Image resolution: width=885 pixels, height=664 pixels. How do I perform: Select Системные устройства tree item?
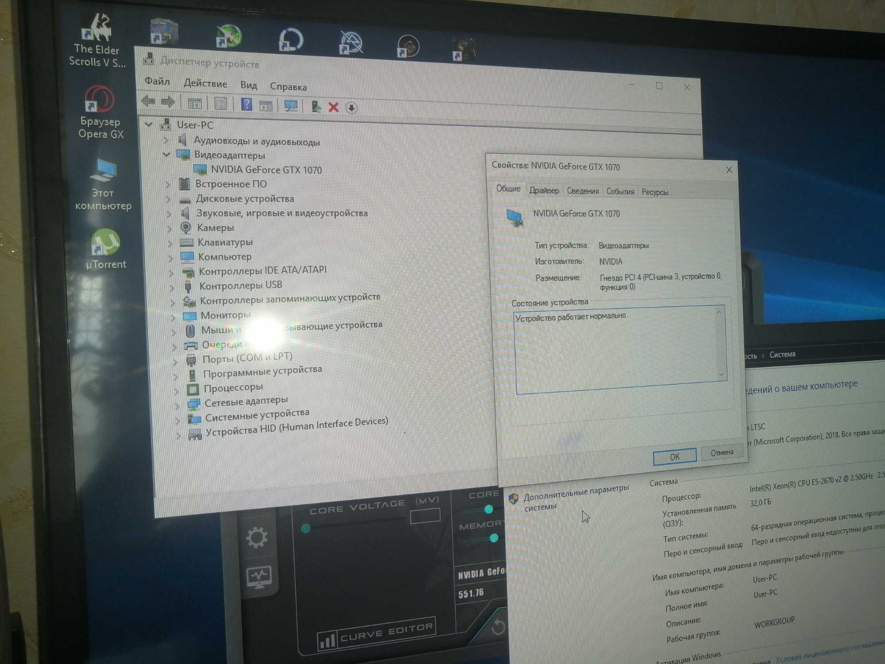click(x=257, y=415)
